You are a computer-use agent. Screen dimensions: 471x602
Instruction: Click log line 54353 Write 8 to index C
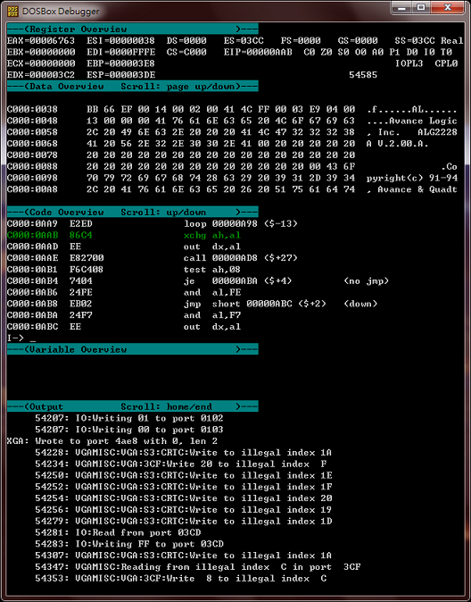[x=181, y=578]
